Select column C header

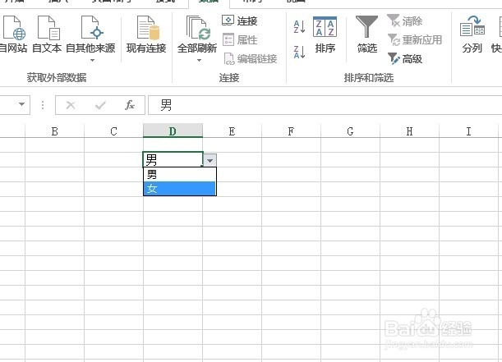[113, 131]
